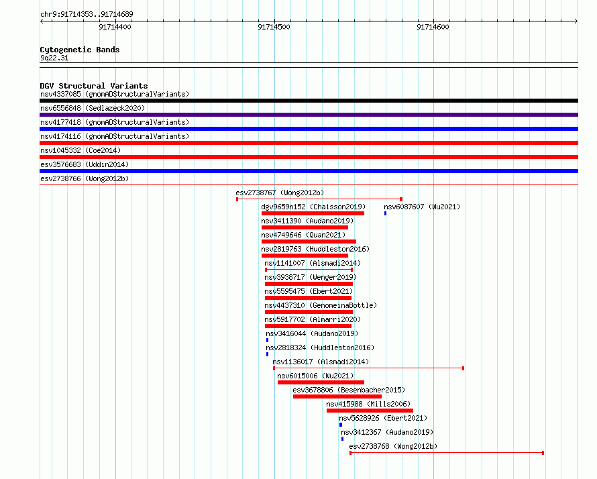Click the nsv4337085 gnomADStructuralVariants label
Image resolution: width=597 pixels, height=479 pixels.
click(115, 94)
